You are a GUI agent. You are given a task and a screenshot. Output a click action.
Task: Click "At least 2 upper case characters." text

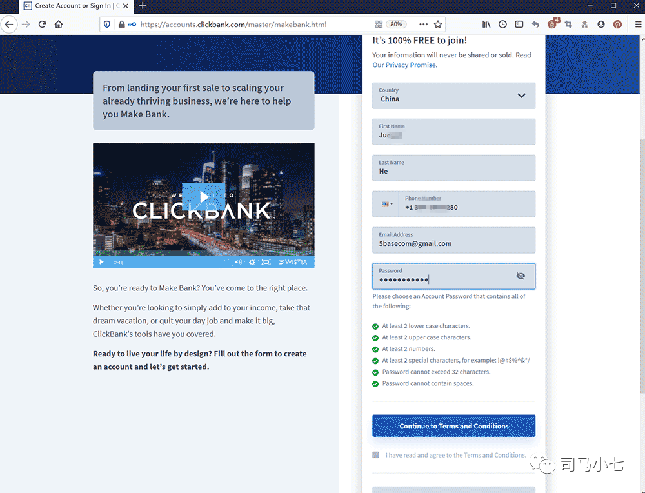pos(426,337)
